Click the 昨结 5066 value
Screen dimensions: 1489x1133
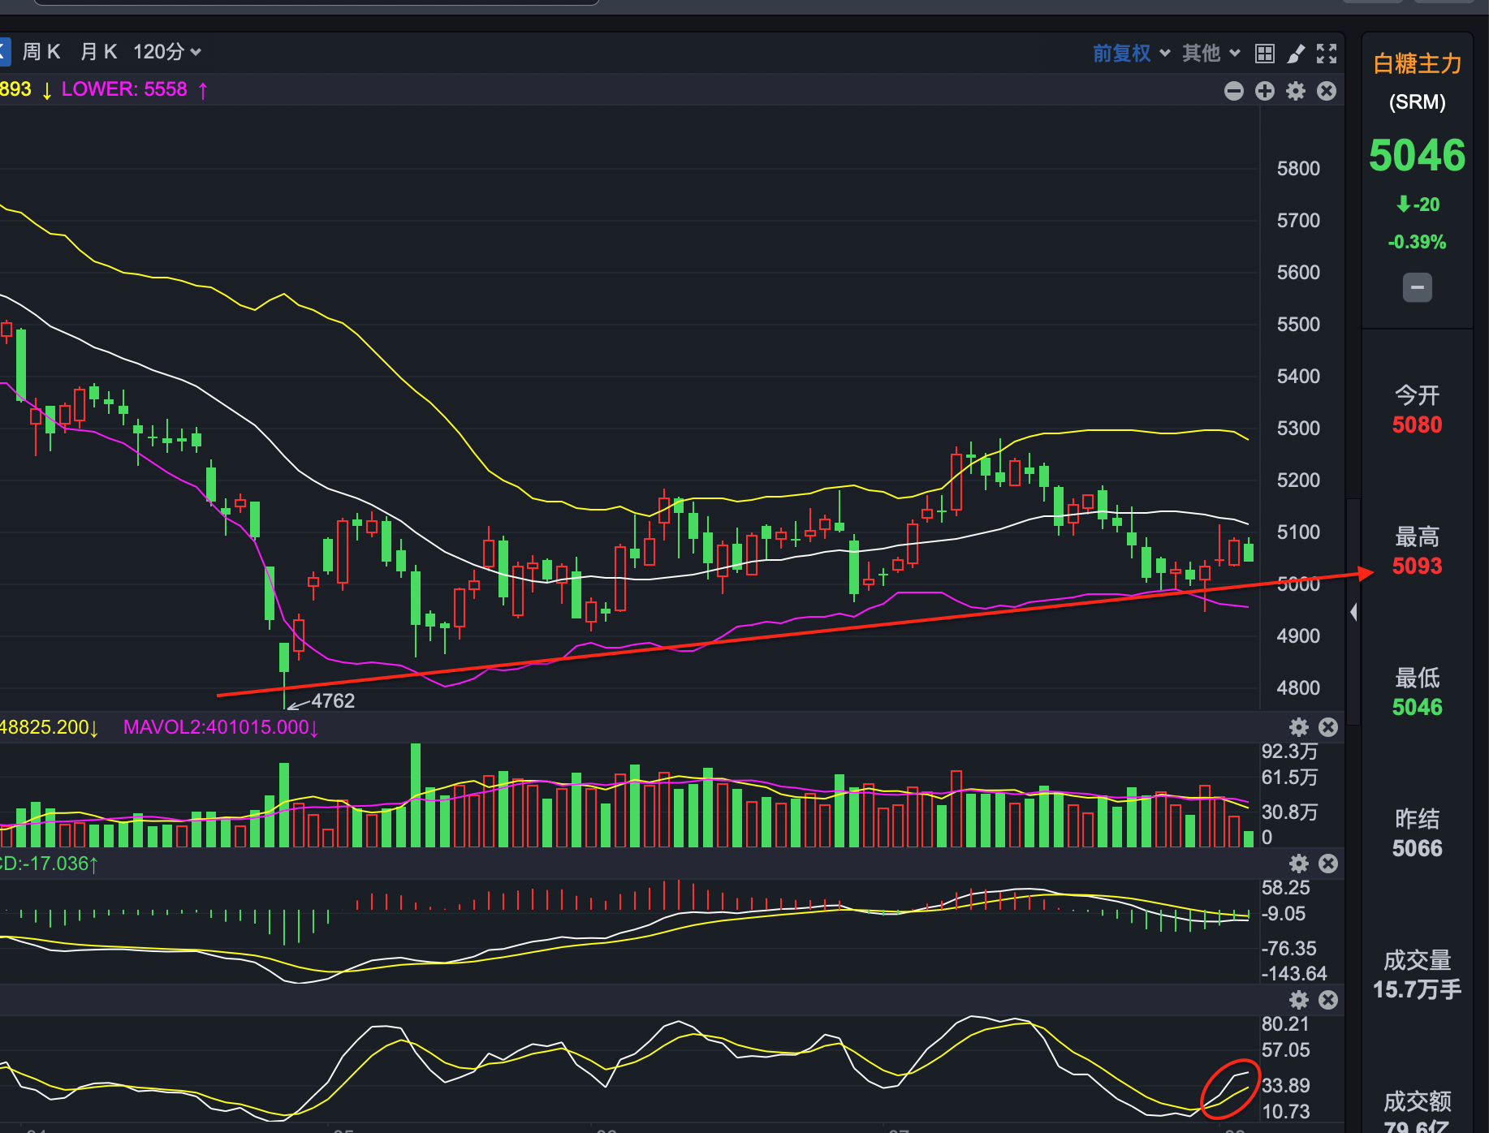[x=1418, y=848]
